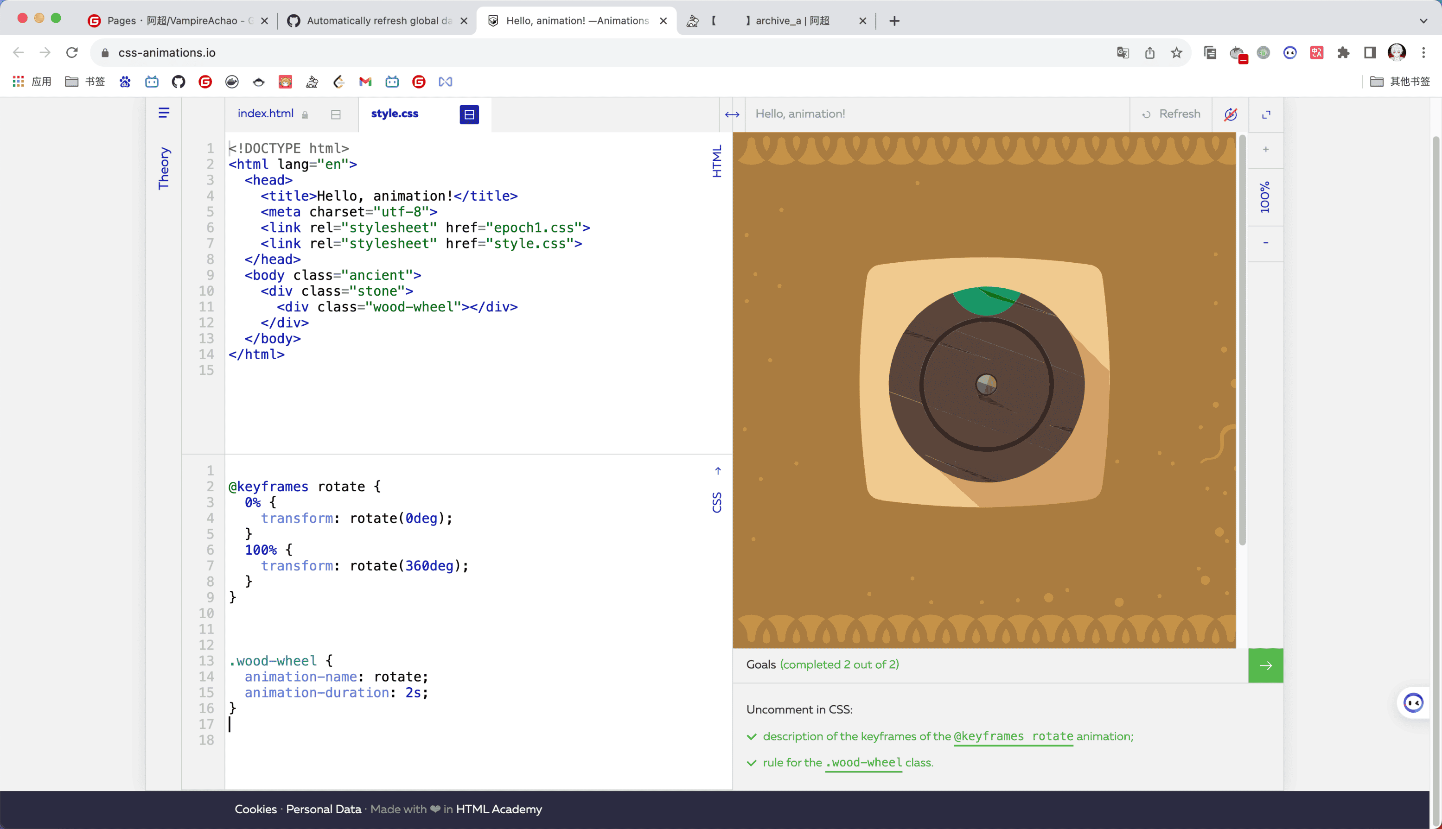Select the style.css tab
The image size is (1442, 829).
pos(394,114)
